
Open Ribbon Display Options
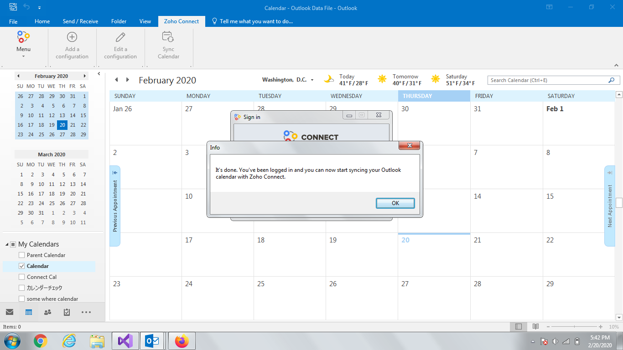[550, 7]
